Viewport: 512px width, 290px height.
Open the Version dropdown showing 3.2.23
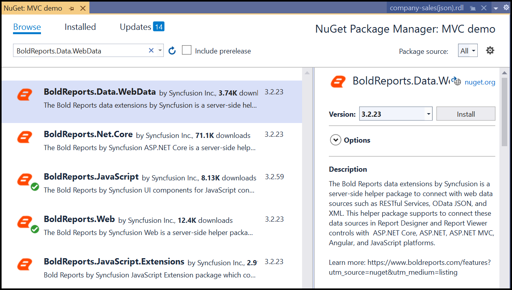click(x=428, y=114)
